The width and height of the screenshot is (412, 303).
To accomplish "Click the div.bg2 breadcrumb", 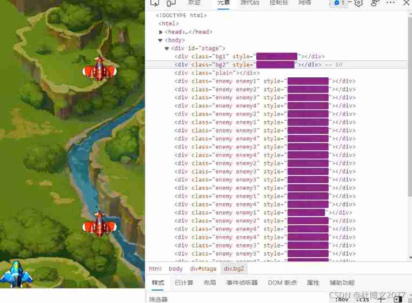I will coord(234,268).
